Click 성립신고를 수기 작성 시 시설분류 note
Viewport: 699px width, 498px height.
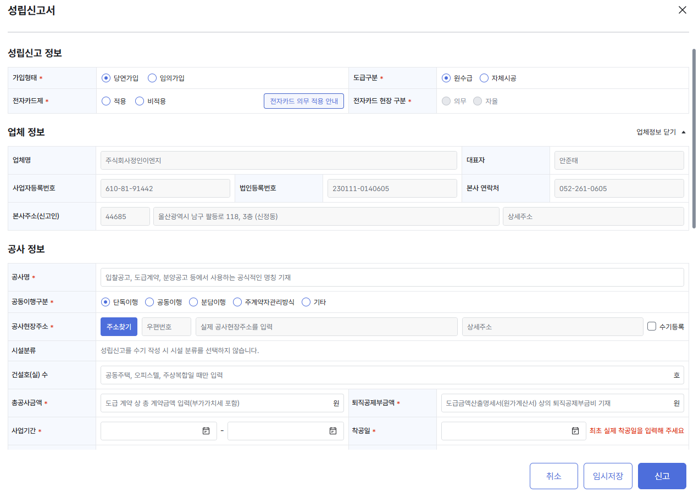180,350
